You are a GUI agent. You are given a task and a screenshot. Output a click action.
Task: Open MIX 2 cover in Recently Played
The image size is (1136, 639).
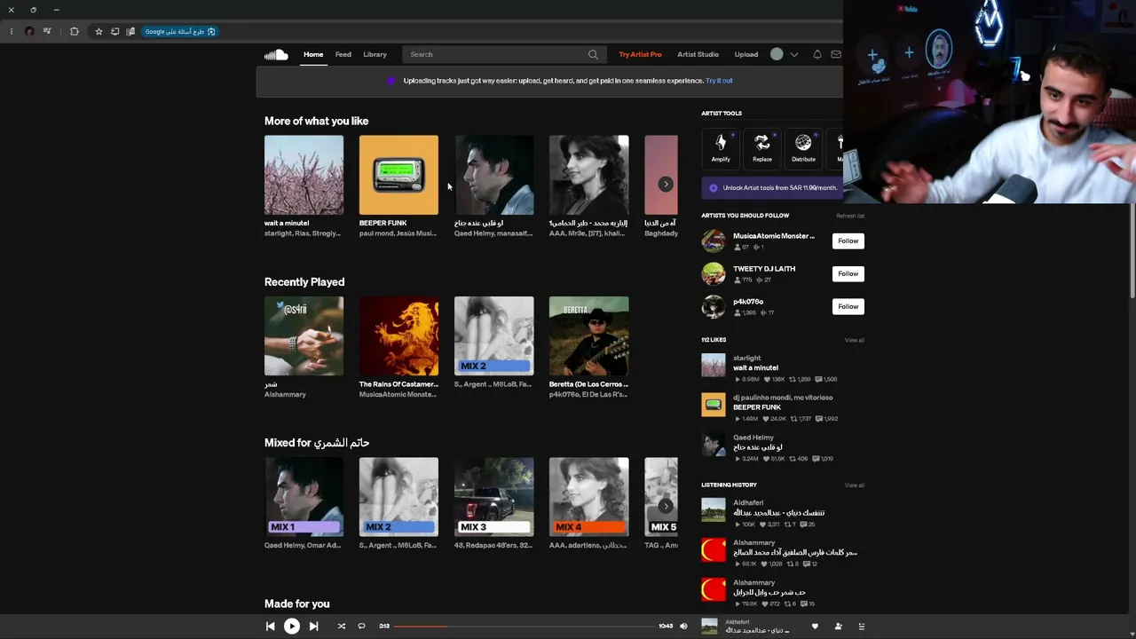(x=493, y=336)
